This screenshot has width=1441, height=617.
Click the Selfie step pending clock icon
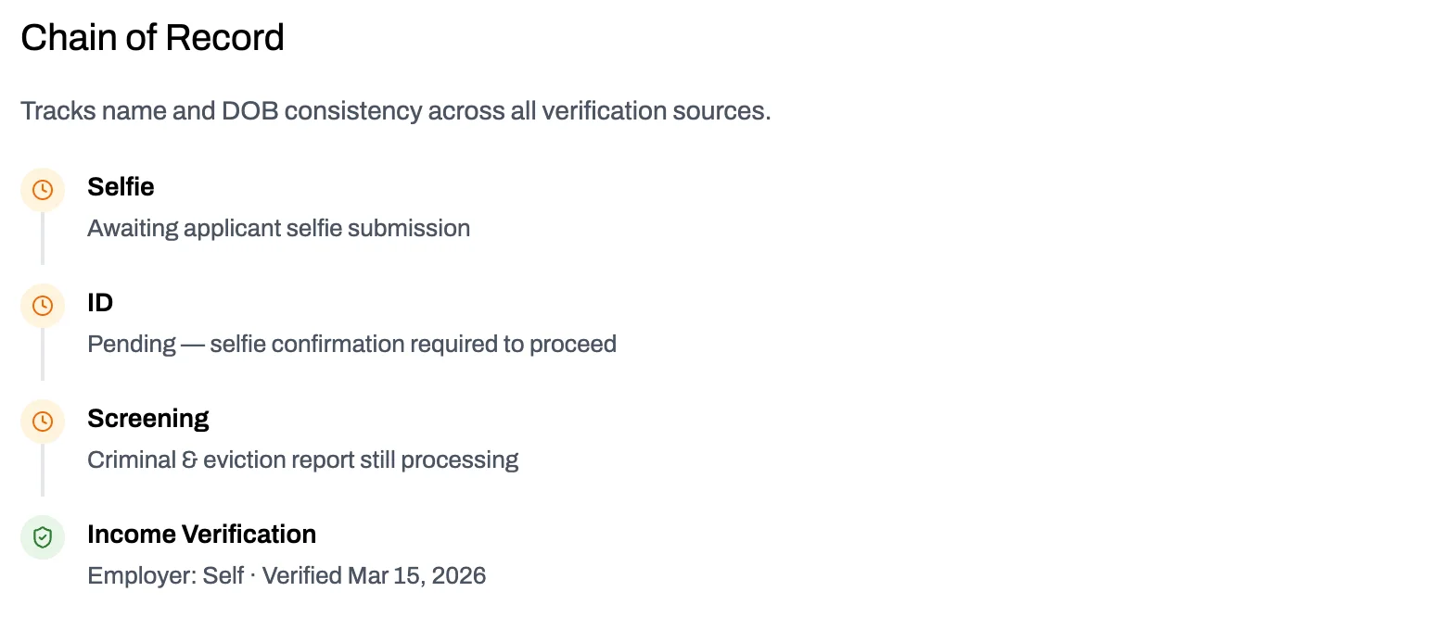click(x=43, y=190)
